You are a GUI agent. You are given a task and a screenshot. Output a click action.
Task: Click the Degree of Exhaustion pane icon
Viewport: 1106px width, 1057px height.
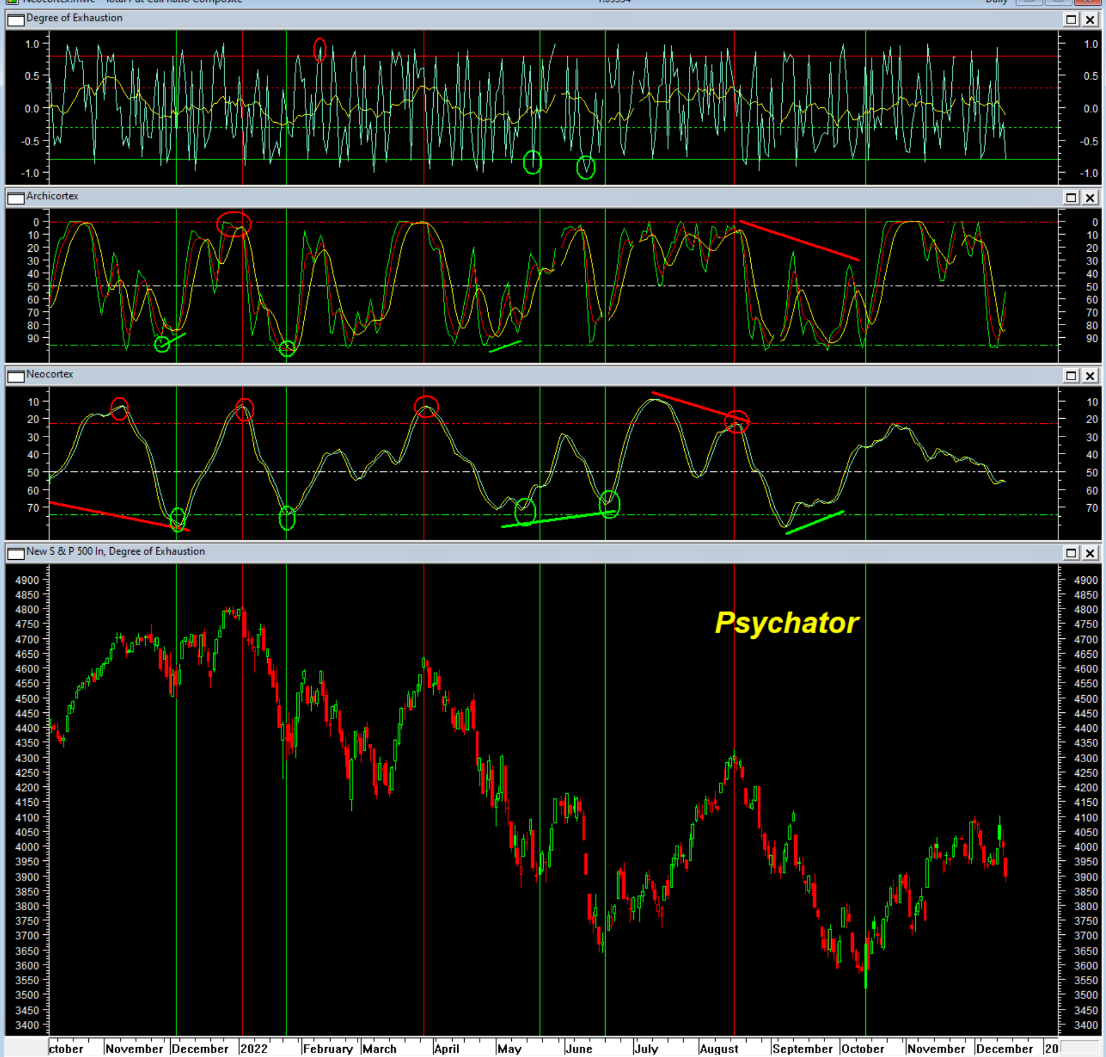click(x=16, y=19)
